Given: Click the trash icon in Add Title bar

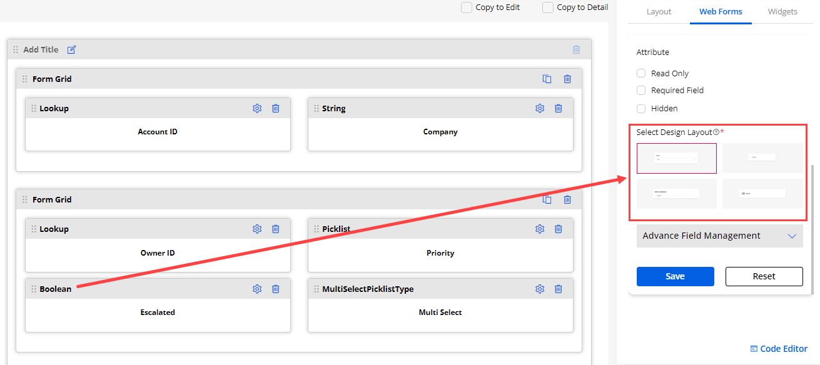Looking at the screenshot, I should click(x=576, y=49).
